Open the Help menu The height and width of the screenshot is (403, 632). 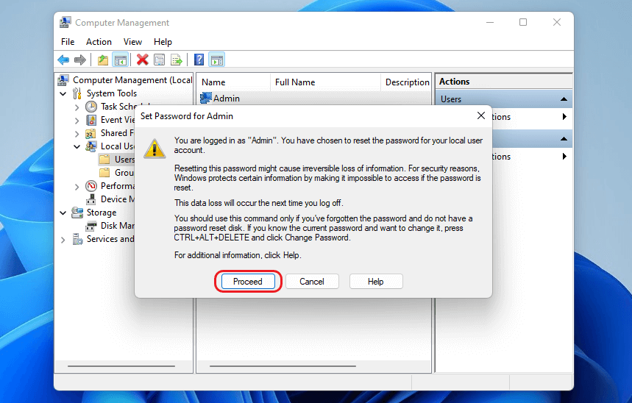click(x=163, y=42)
